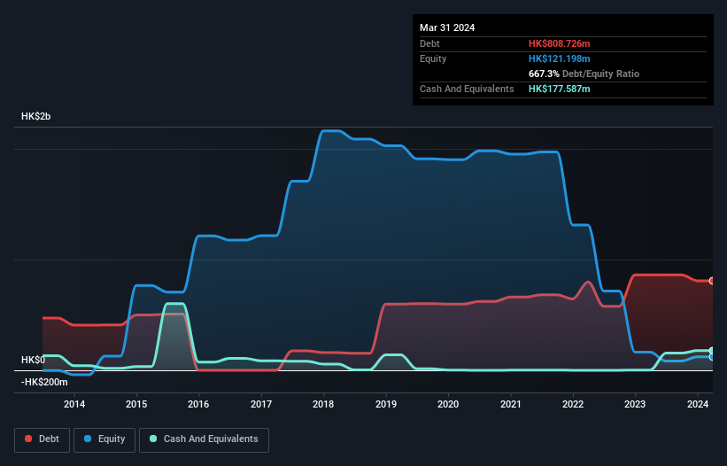Click the 2019 x-axis label

386,404
